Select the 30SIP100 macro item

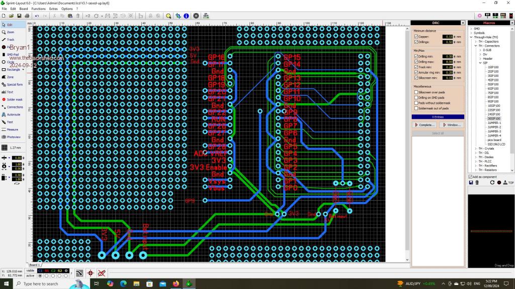click(494, 118)
